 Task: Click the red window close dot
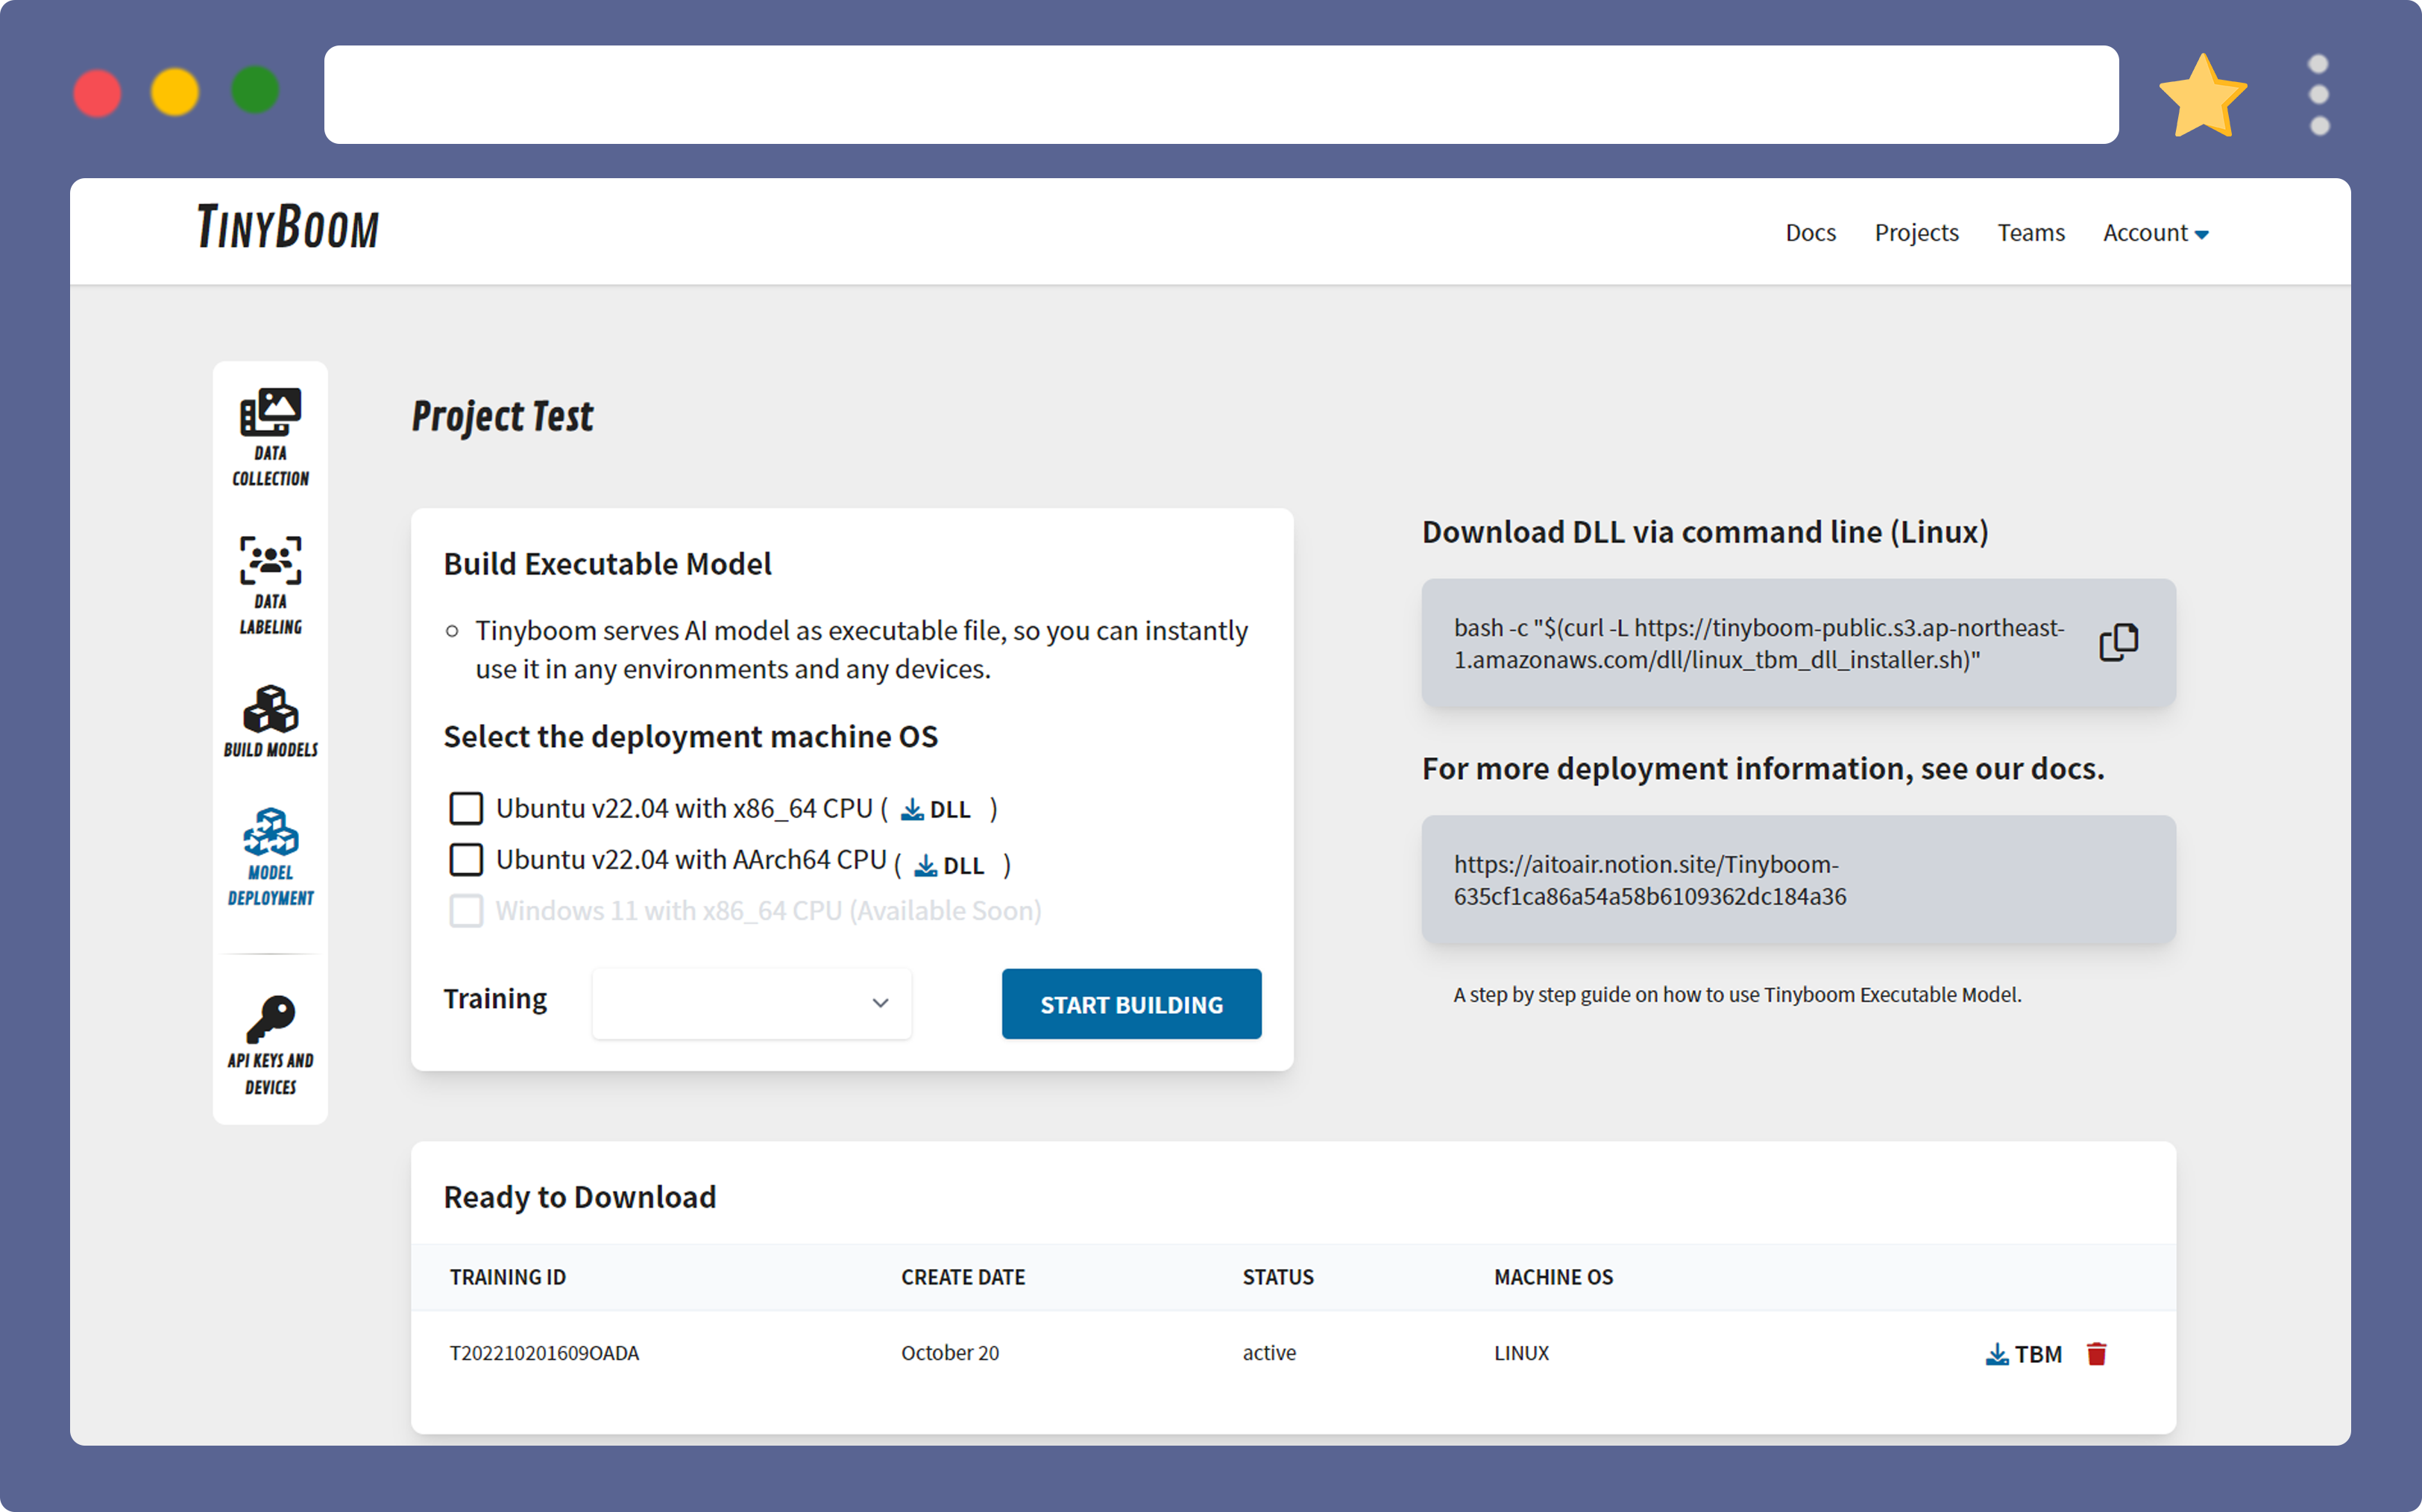(x=97, y=93)
